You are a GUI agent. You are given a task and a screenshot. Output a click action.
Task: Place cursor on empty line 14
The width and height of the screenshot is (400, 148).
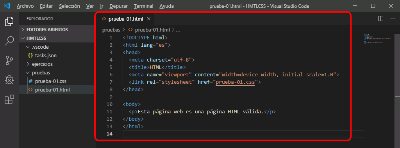(243, 134)
